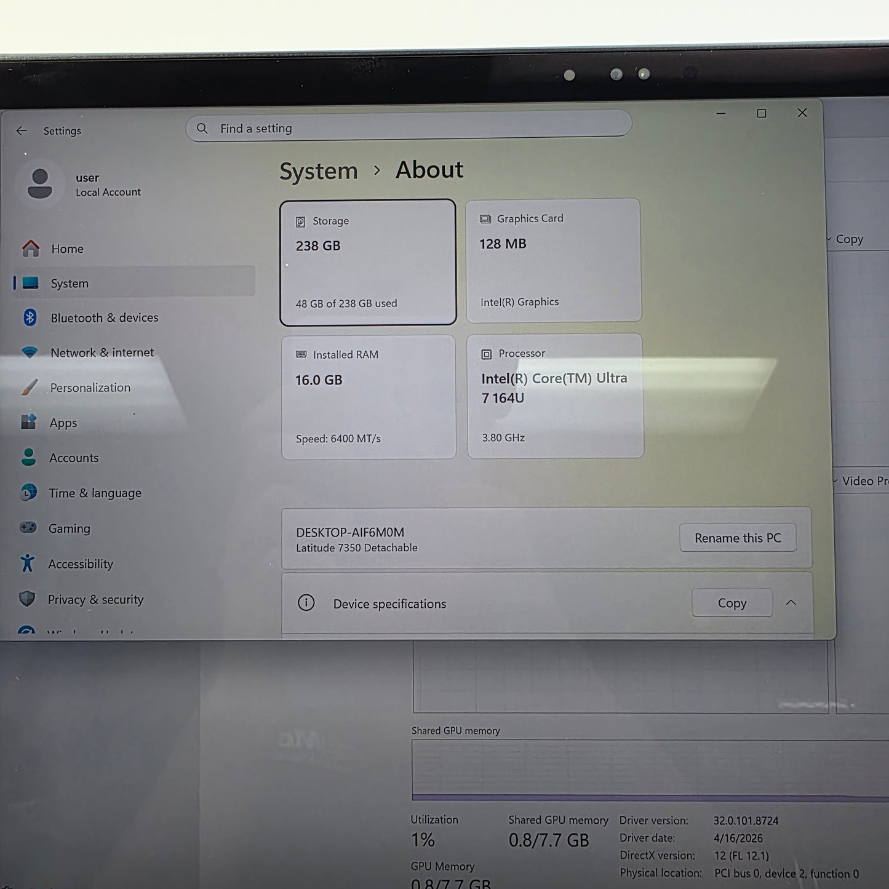
Task: Navigate to Apps settings
Action: coord(134,423)
